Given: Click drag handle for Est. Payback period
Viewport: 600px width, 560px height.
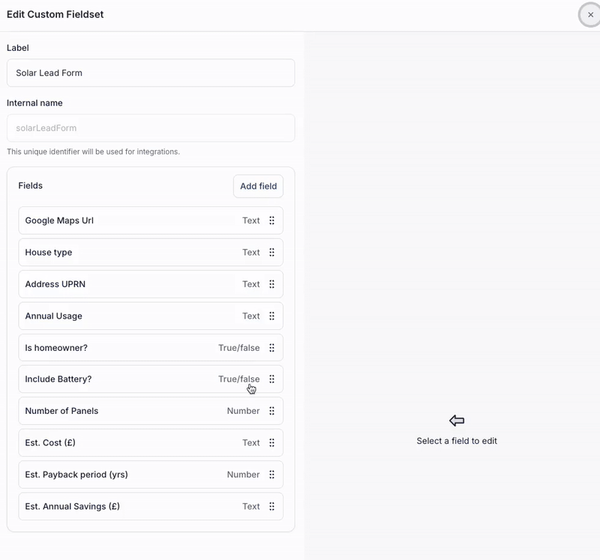Looking at the screenshot, I should (271, 475).
